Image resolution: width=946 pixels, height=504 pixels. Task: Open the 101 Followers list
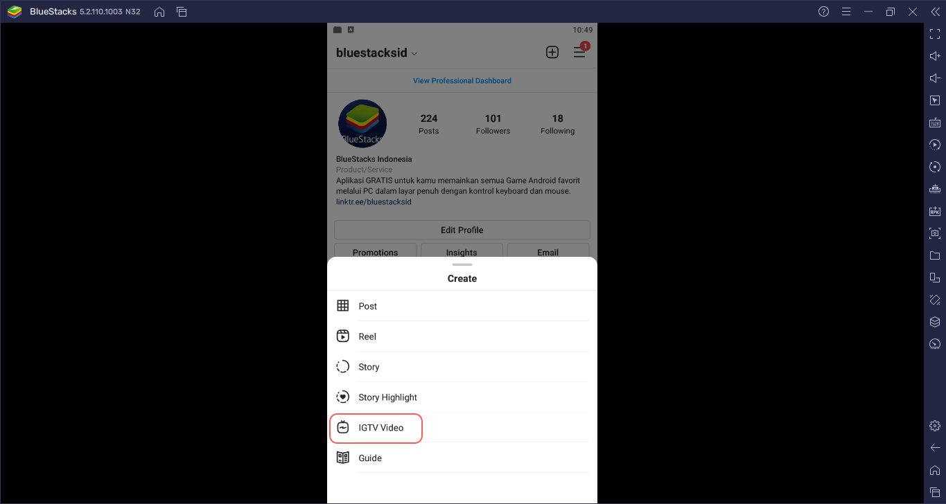click(493, 124)
